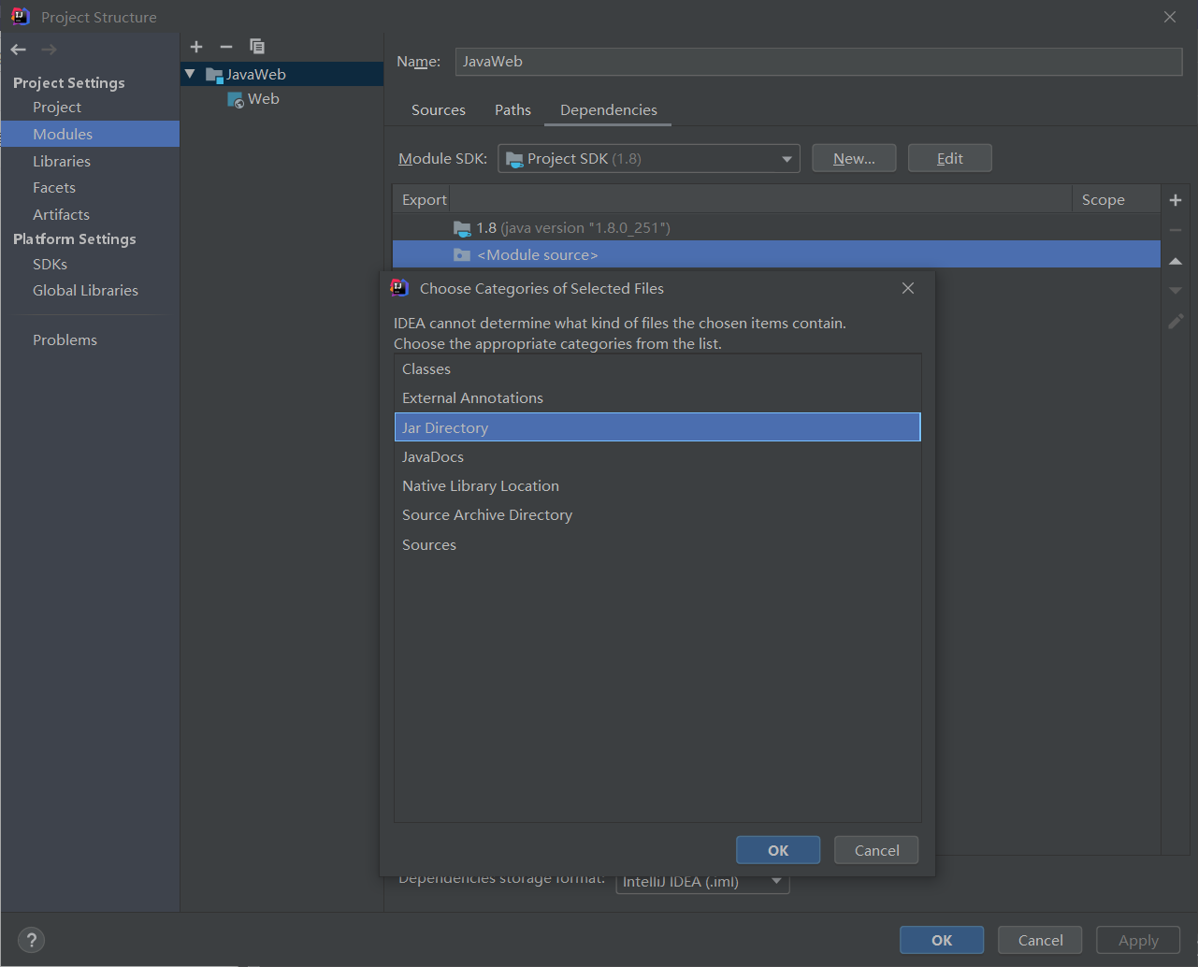Remove selected module with minus icon
Image resolution: width=1198 pixels, height=967 pixels.
226,47
